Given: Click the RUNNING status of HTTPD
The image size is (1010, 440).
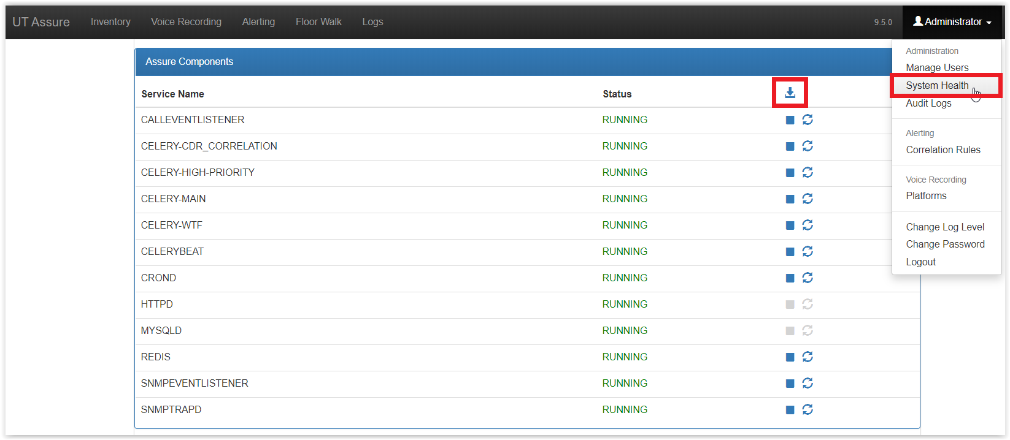Looking at the screenshot, I should click(x=625, y=304).
